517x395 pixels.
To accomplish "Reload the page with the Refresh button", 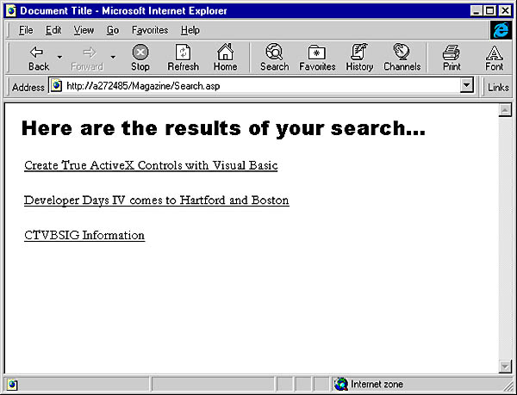I will coord(183,58).
